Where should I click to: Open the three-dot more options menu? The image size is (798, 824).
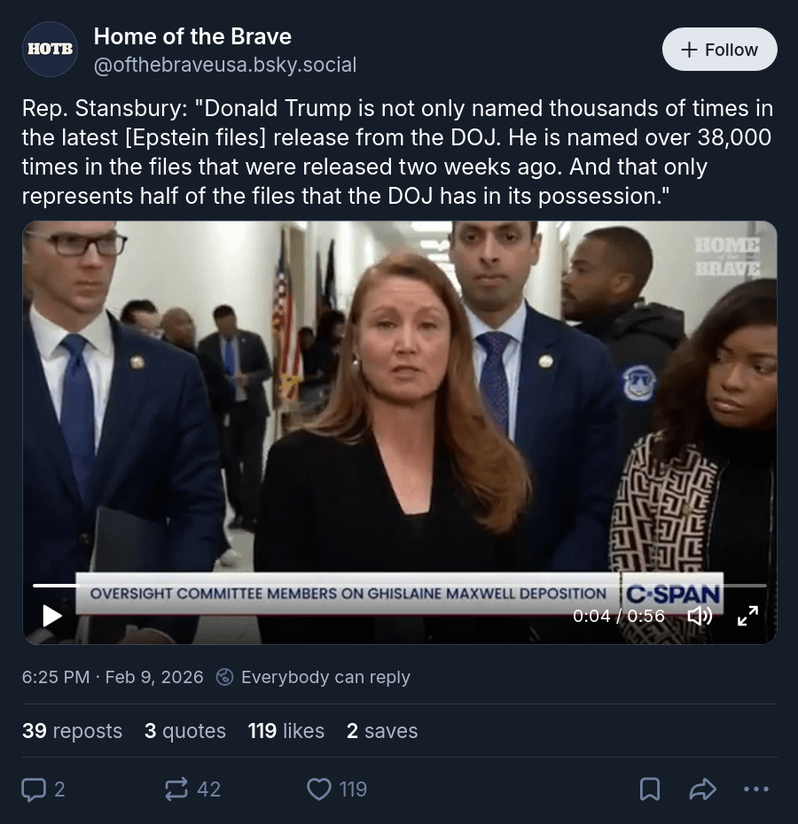tap(755, 789)
